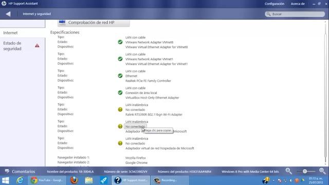The image size is (329, 185).
Task: Click 'VirtualBox Host-Only Ethernet Adapter' text
Action: click(152, 98)
